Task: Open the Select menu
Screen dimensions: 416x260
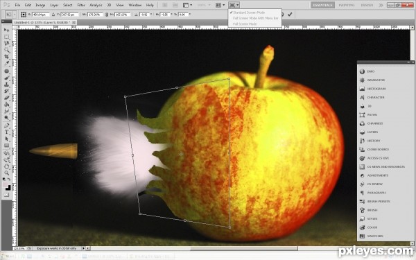Action: [x=68, y=5]
